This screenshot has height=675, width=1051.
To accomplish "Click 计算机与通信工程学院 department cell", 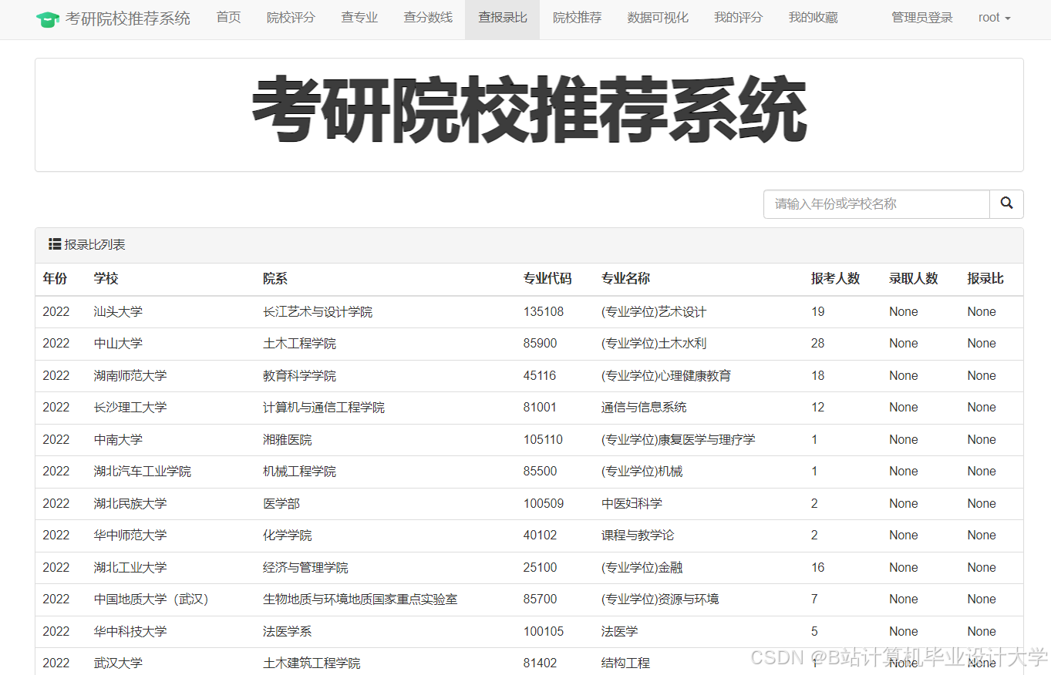I will click(x=323, y=408).
